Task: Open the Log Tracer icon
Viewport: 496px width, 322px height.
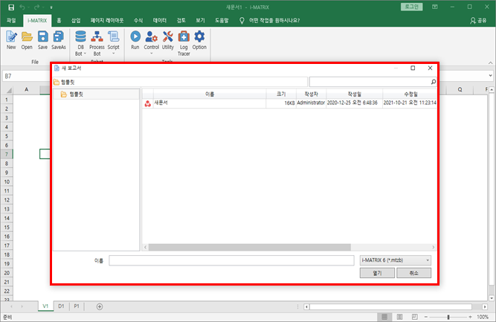Action: click(x=184, y=39)
